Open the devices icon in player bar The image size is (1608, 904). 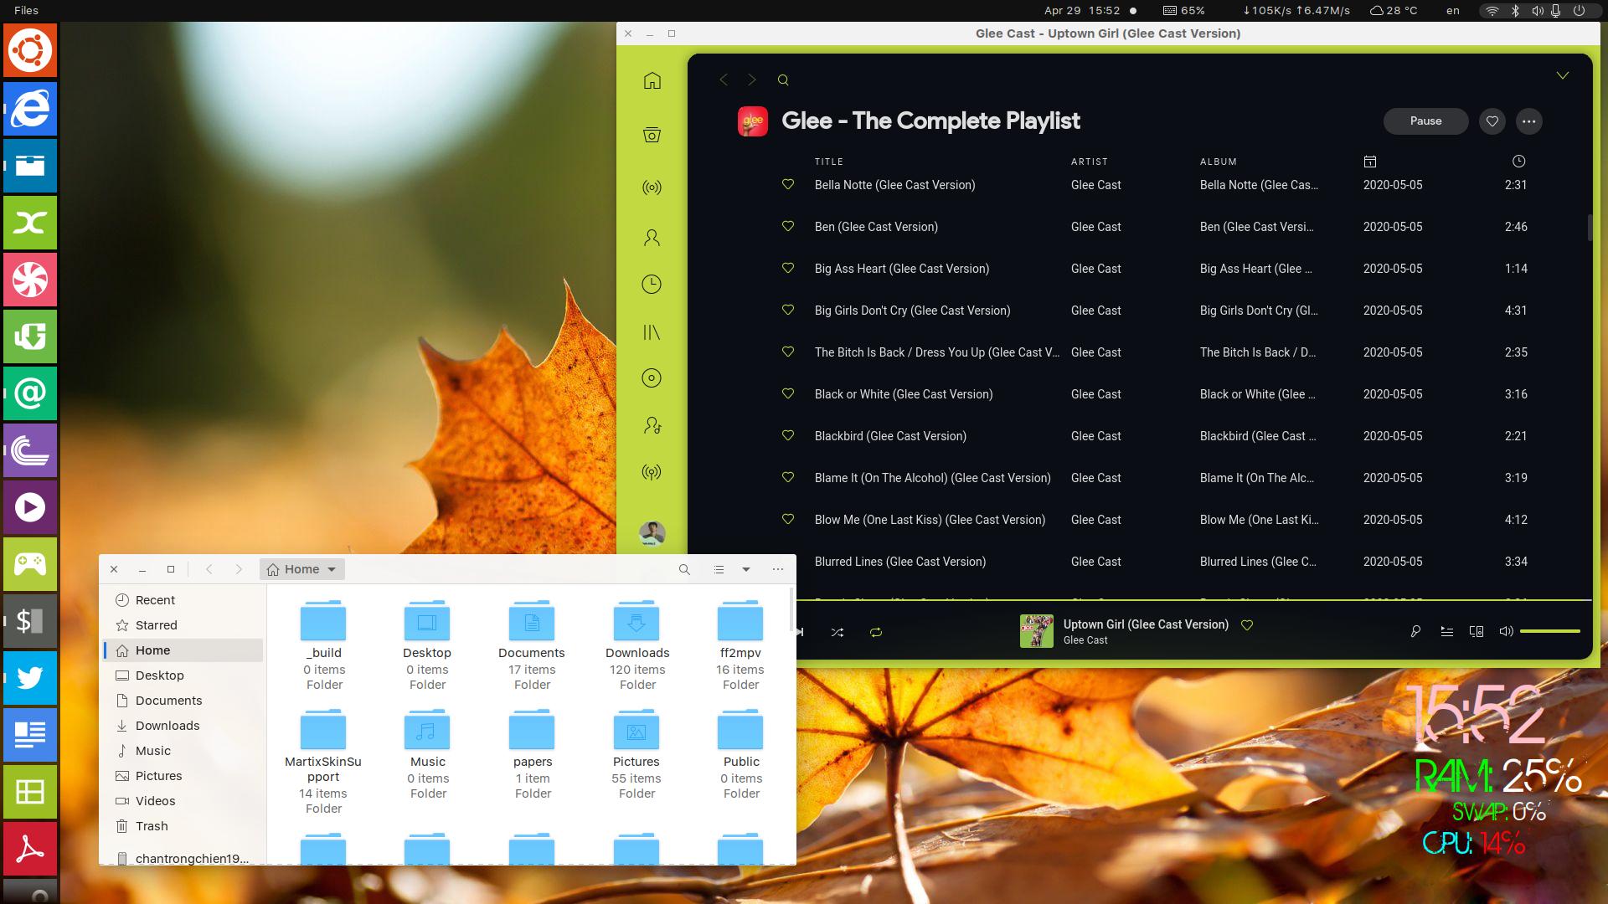pos(1477,632)
